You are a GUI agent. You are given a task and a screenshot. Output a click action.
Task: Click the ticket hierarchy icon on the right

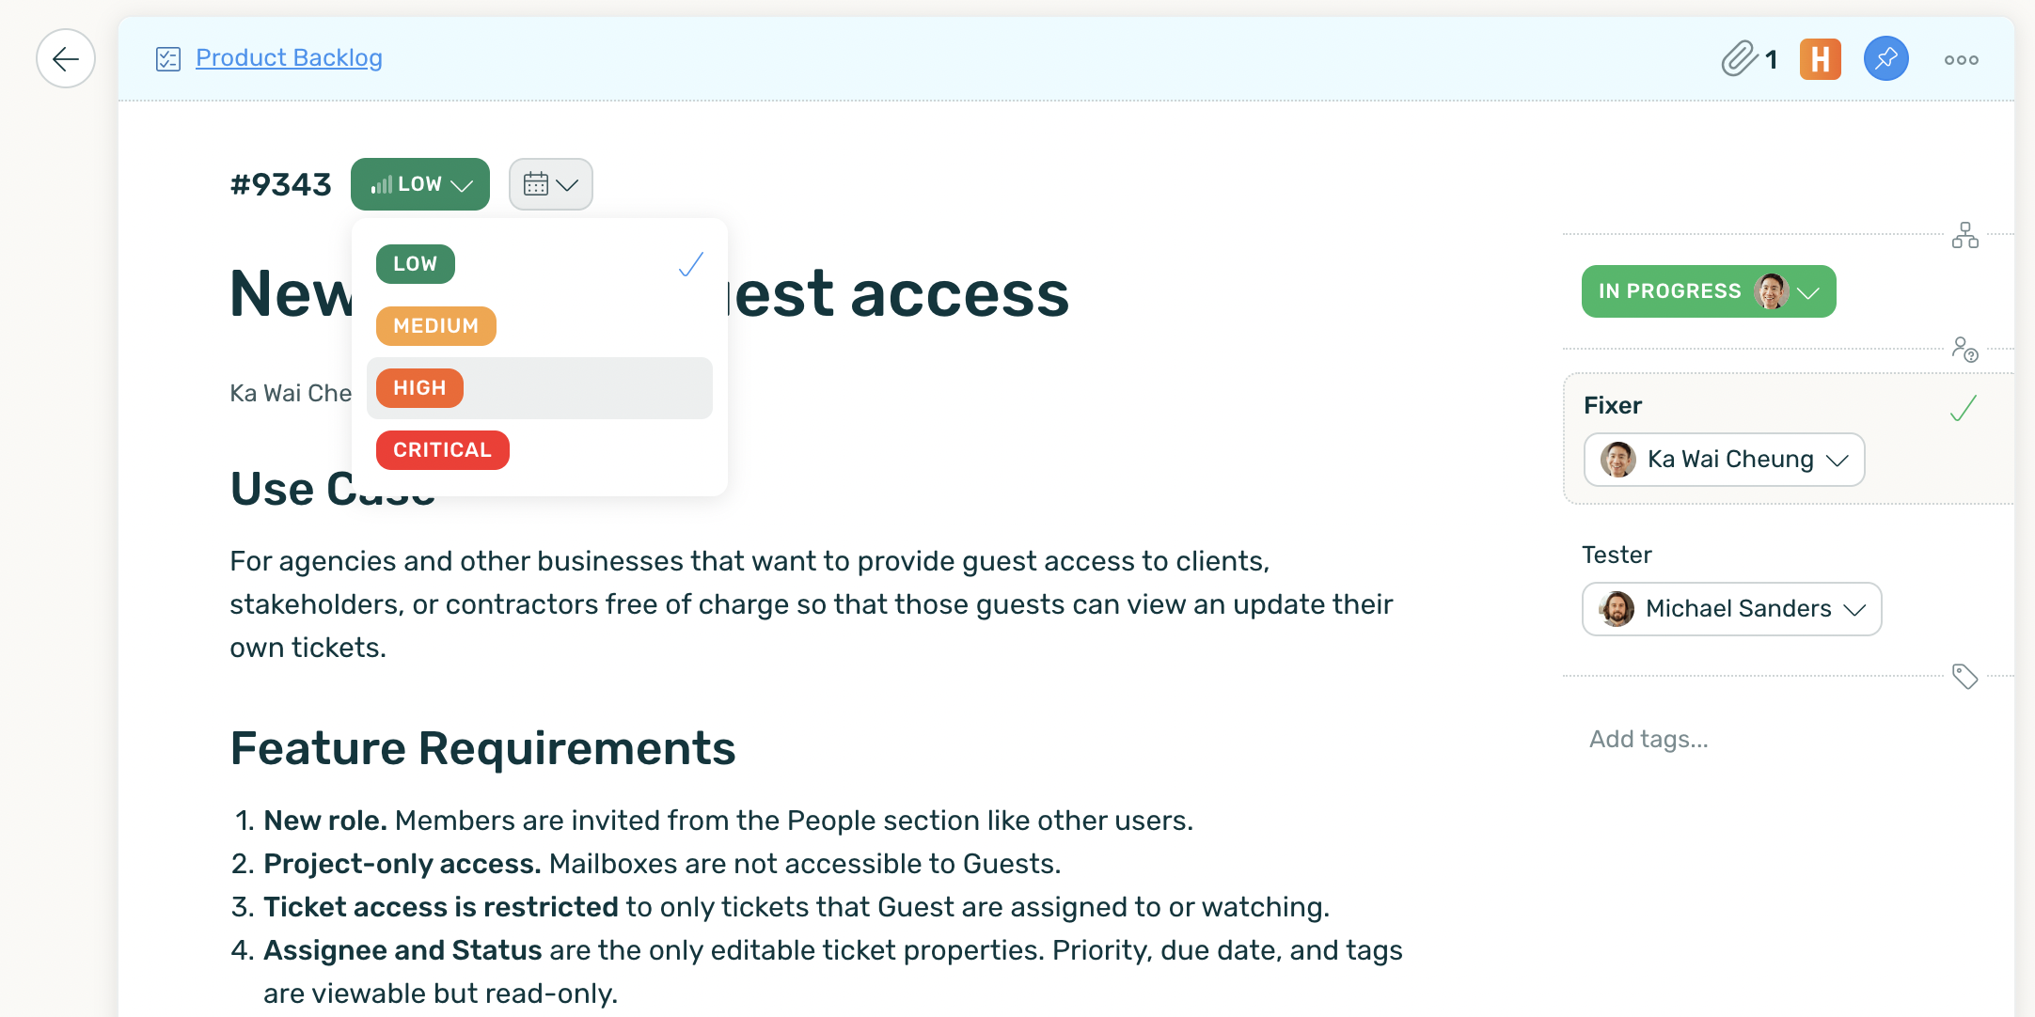tap(1965, 235)
